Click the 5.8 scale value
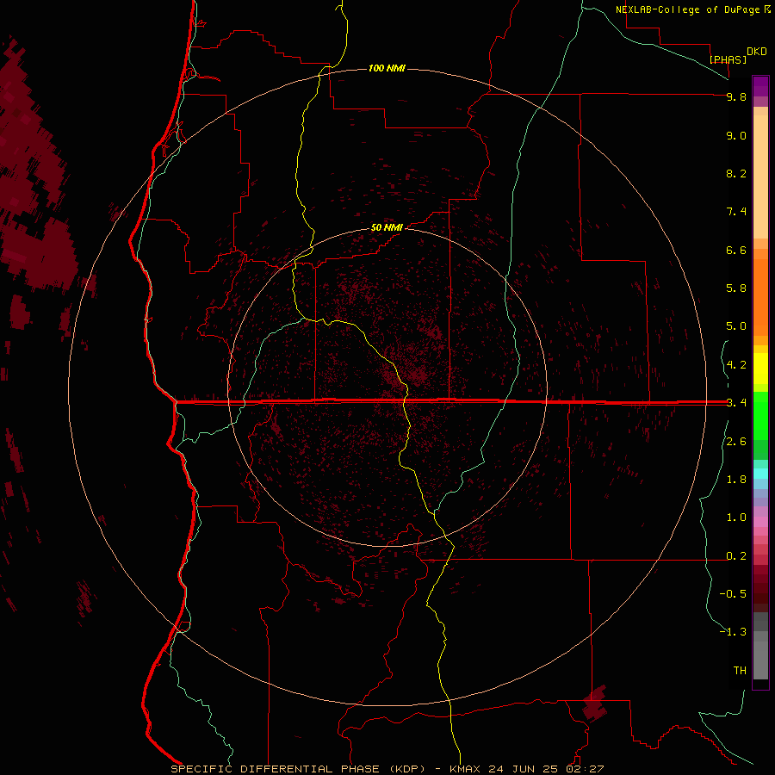775x775 pixels. (x=736, y=288)
